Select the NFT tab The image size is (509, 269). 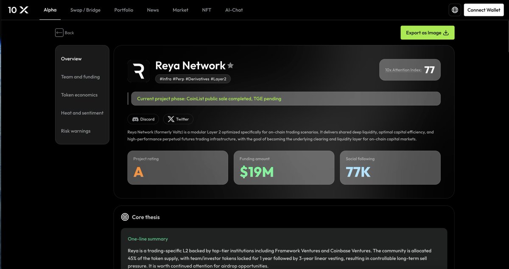point(207,10)
